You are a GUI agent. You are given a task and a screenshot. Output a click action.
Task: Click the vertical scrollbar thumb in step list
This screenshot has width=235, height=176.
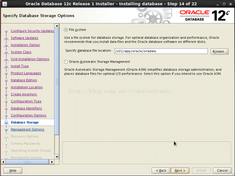pos(57,81)
